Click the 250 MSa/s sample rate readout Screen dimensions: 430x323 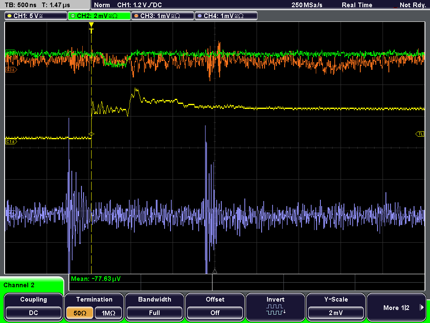pos(307,5)
